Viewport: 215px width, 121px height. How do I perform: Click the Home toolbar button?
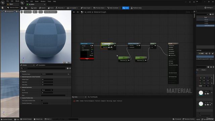coord(51,8)
